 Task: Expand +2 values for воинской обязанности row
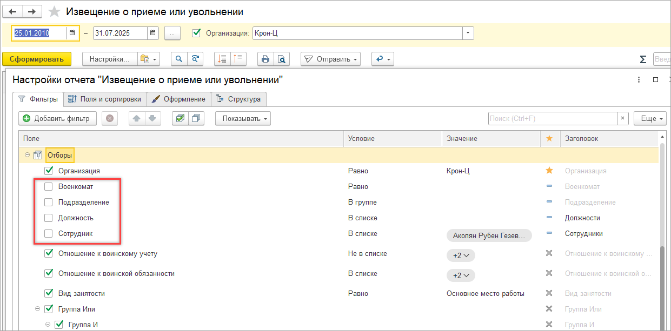[x=461, y=275]
